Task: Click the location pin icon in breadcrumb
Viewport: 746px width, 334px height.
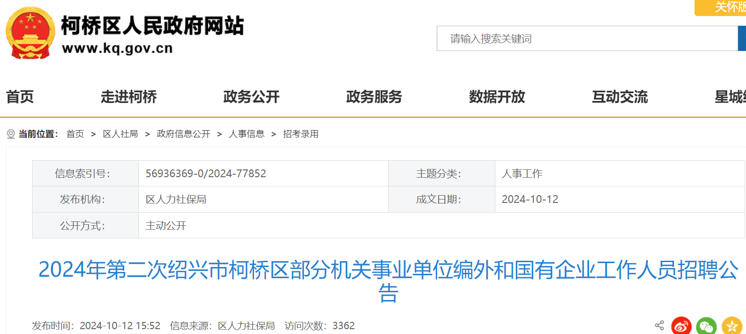Action: tap(11, 134)
